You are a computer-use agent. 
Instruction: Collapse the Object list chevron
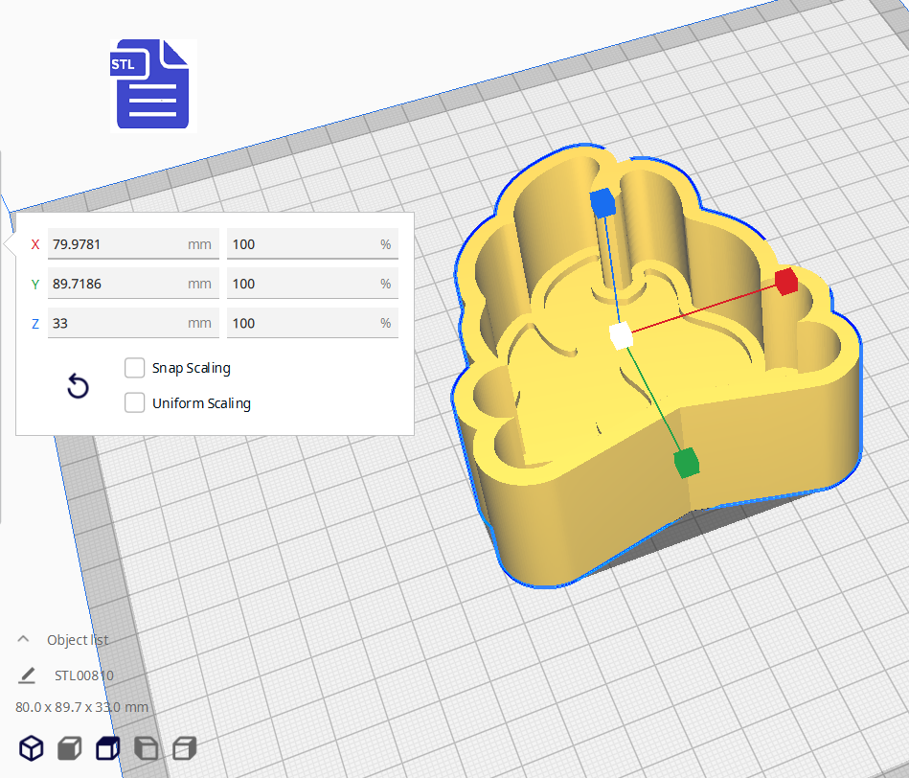point(24,639)
